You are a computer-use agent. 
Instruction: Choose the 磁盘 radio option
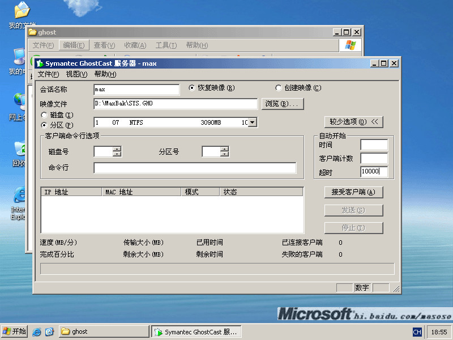coord(44,115)
